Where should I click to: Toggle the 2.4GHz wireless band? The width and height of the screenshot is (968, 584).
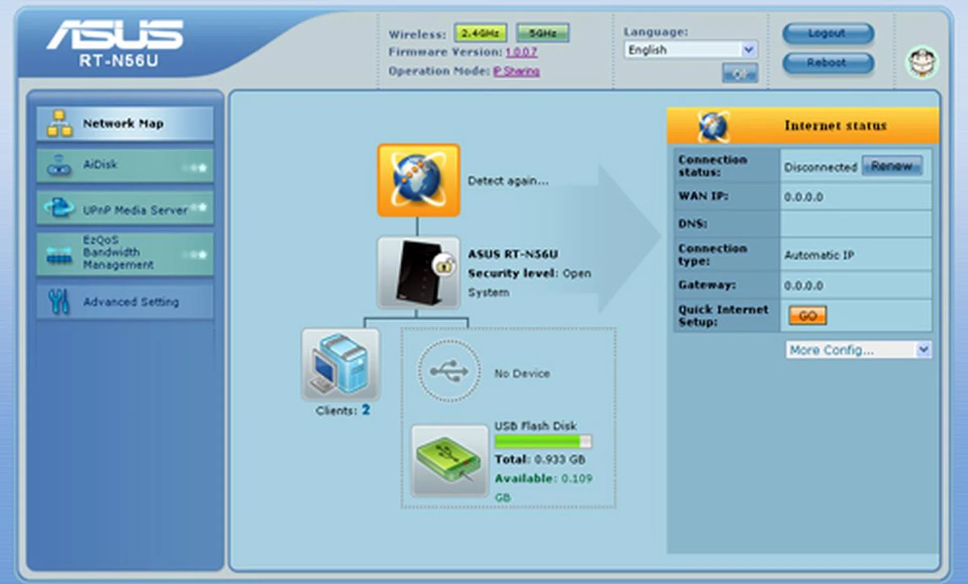[x=480, y=33]
